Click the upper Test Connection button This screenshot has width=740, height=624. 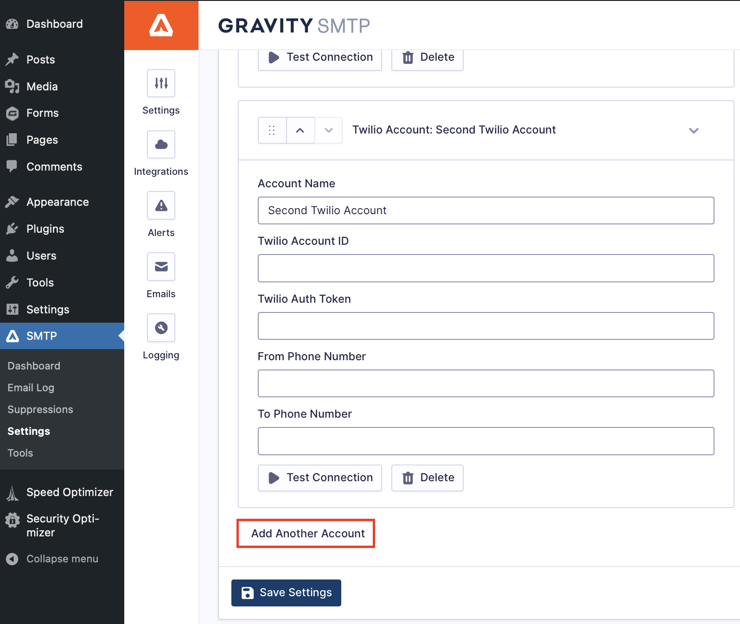[320, 58]
